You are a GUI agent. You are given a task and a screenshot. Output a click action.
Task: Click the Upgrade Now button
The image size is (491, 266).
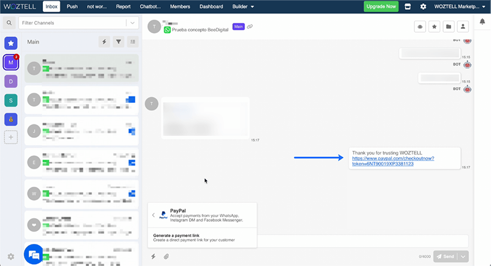[x=381, y=7]
